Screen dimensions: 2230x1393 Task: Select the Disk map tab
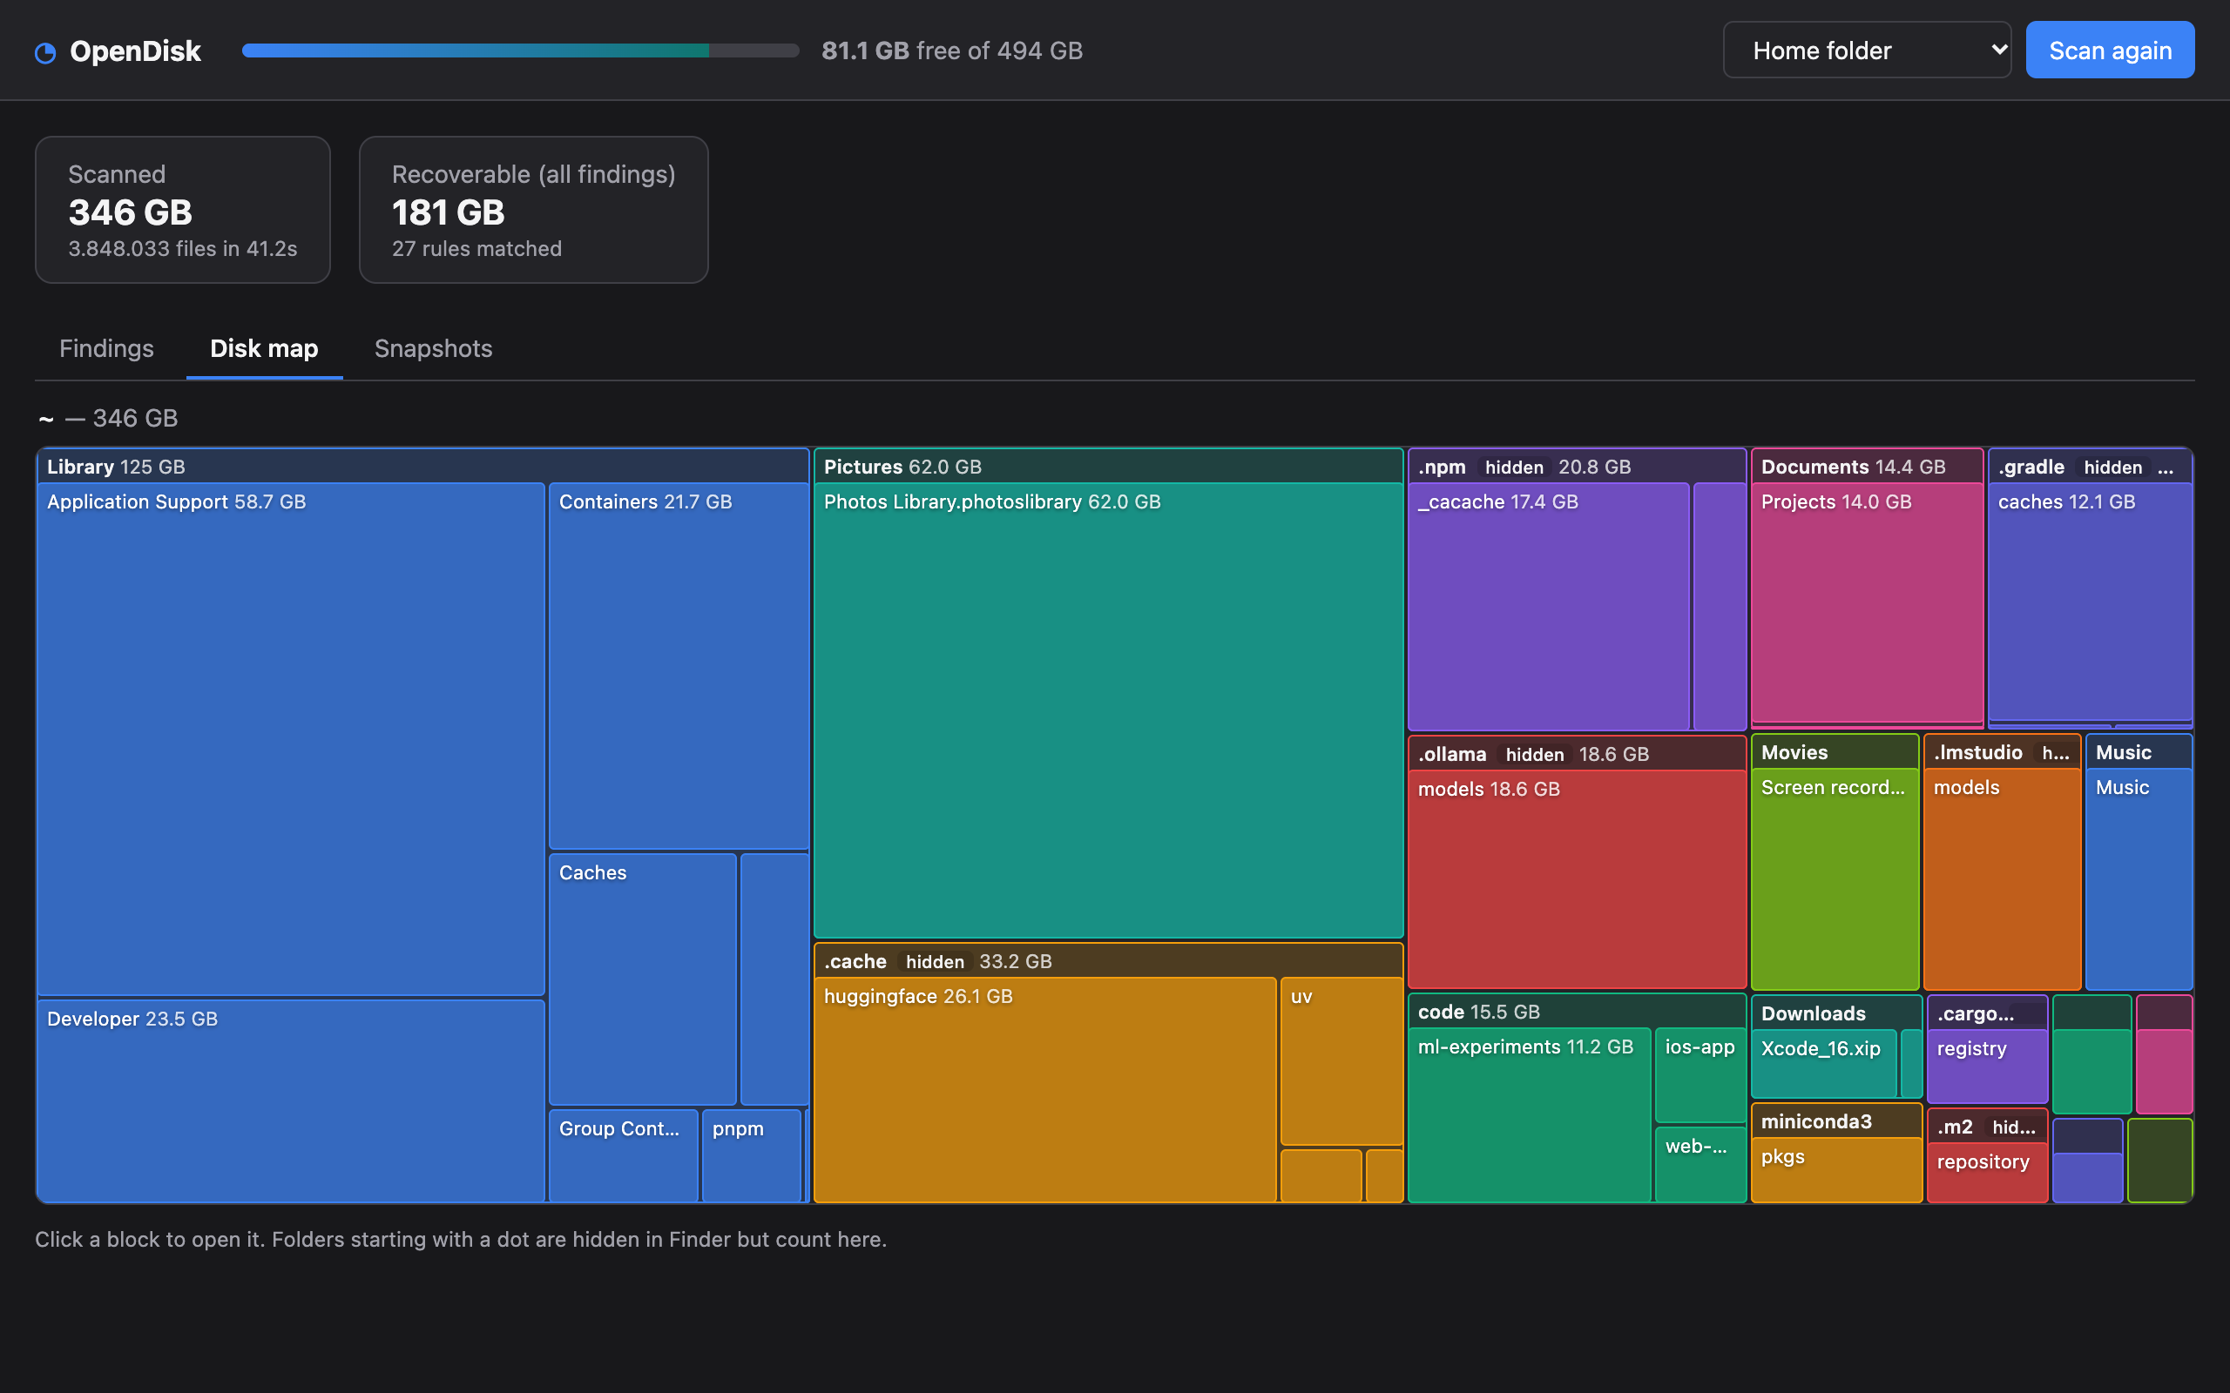point(265,348)
